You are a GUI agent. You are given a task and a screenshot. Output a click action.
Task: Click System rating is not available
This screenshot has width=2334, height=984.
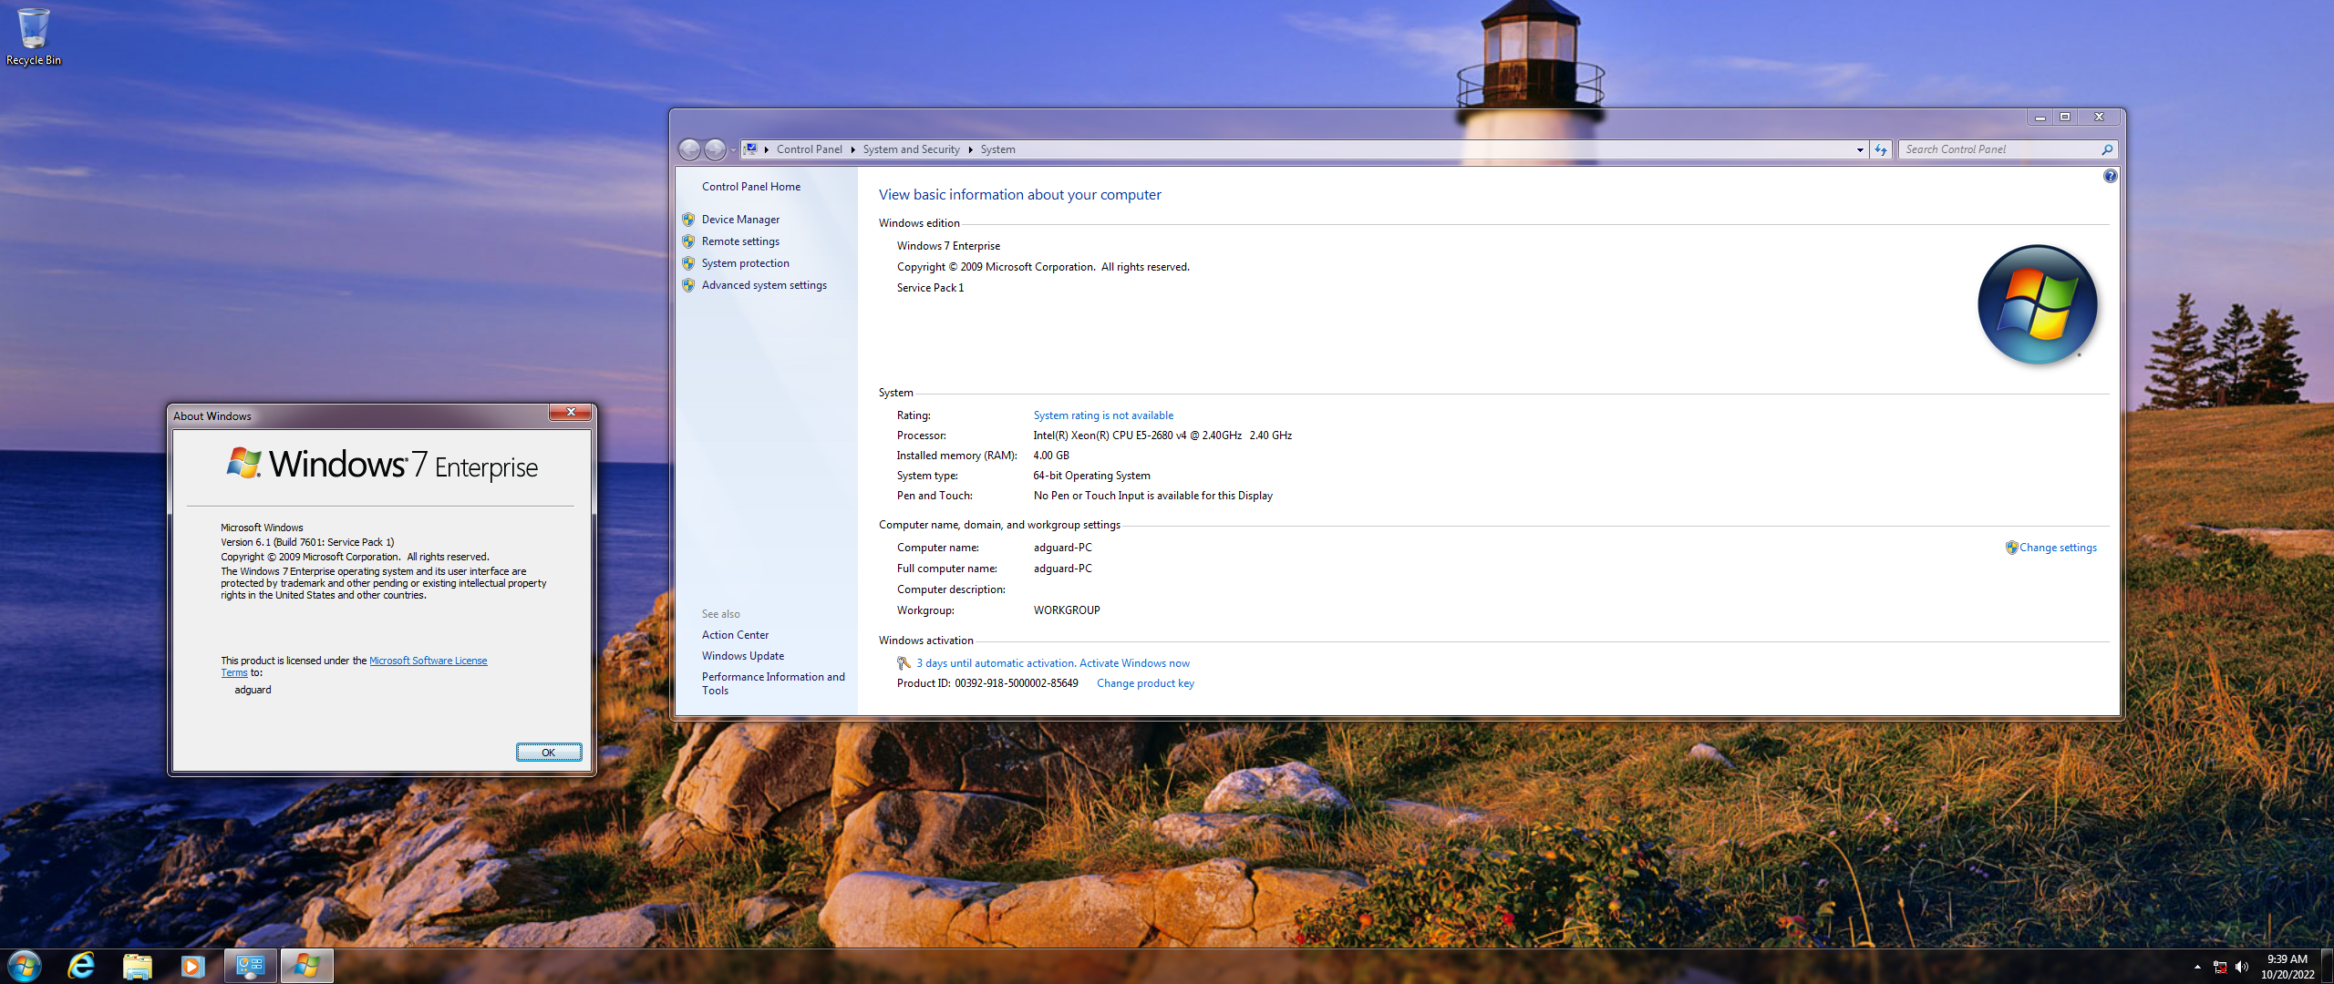click(x=1103, y=415)
